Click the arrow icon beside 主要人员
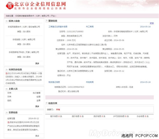The image size is (159, 139). click(x=6, y=89)
